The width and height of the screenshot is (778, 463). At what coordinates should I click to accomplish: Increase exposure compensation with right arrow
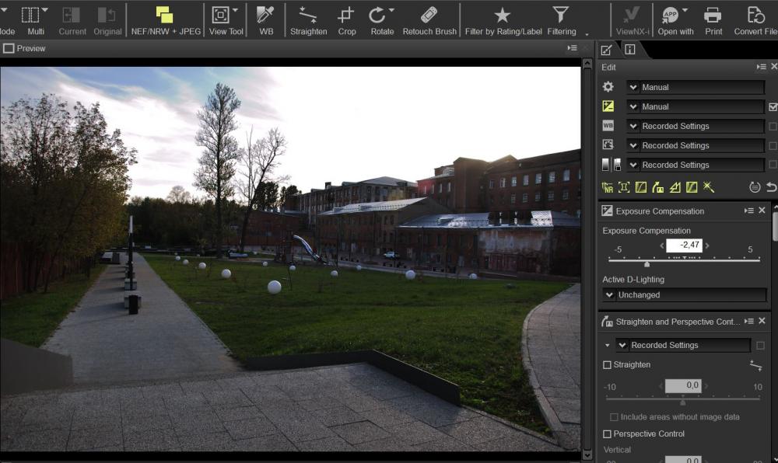coord(707,245)
